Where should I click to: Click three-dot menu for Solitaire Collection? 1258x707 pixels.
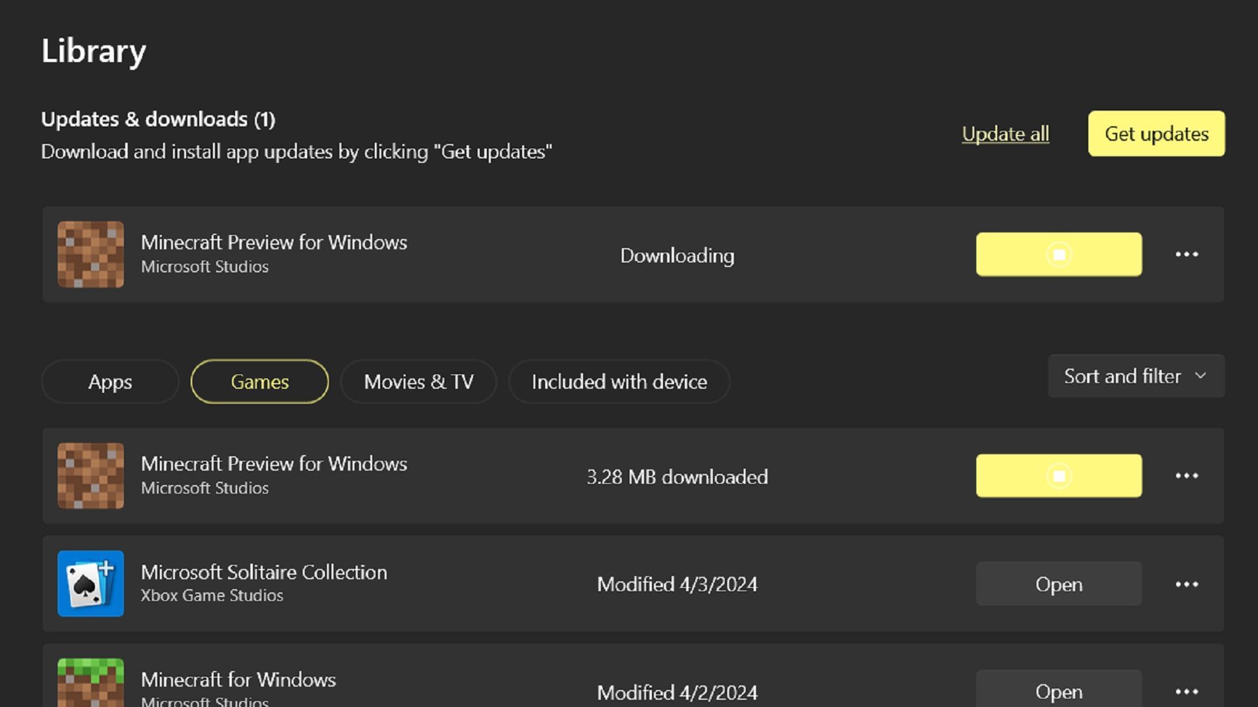(x=1187, y=585)
